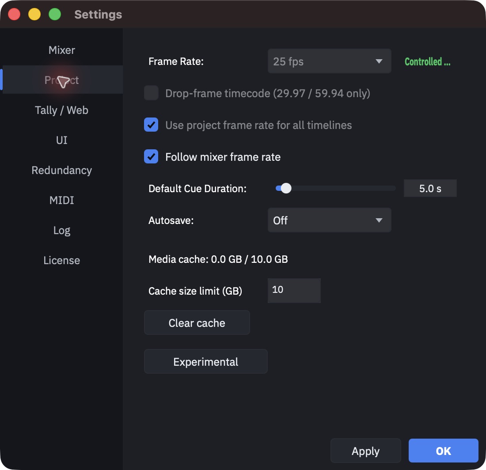This screenshot has width=486, height=470.
Task: Open the Experimental options button
Action: [x=205, y=362]
